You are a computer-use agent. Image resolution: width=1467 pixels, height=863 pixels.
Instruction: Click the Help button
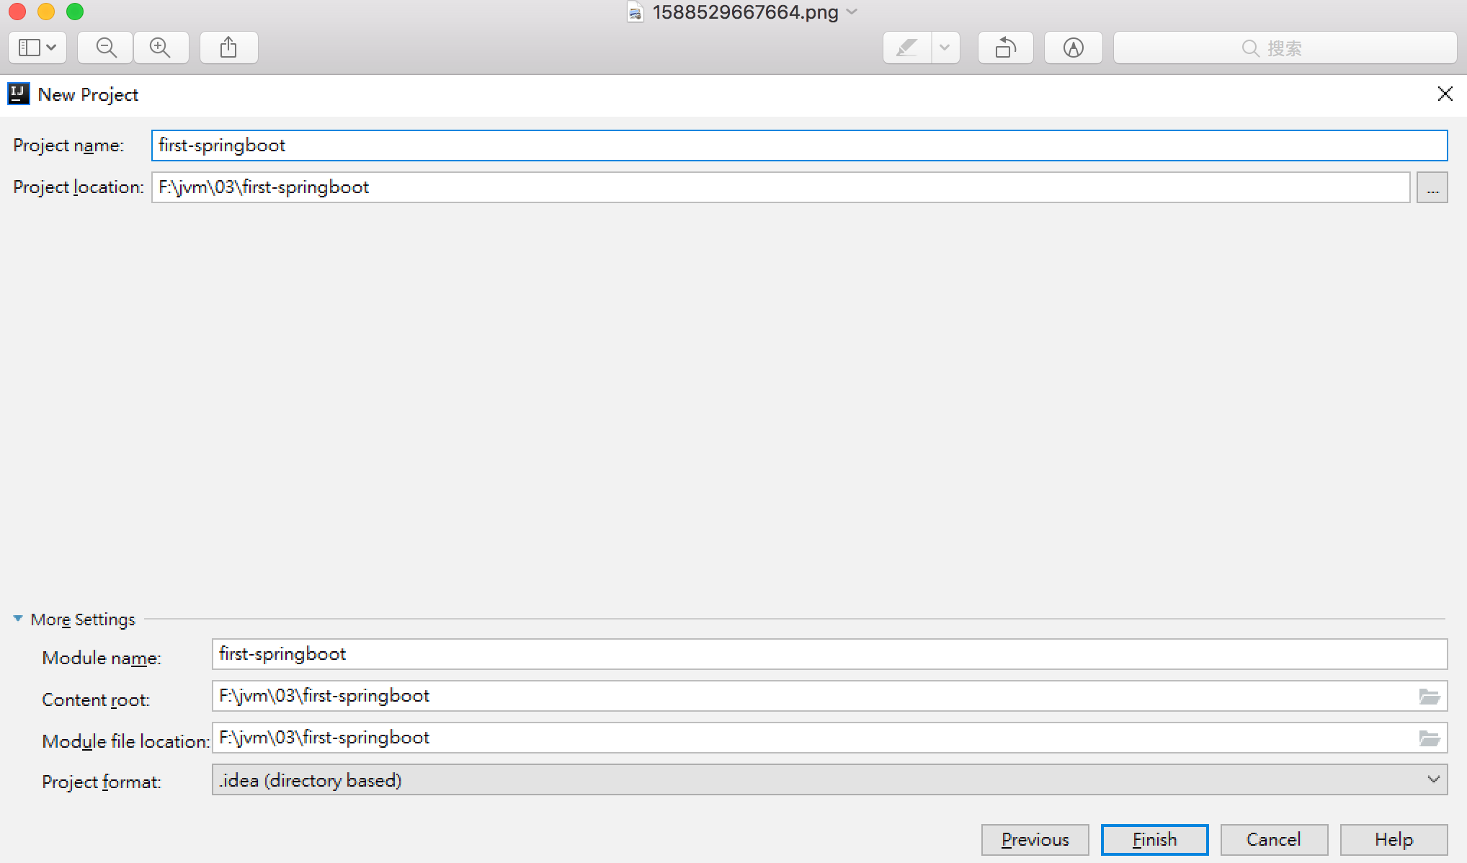pos(1394,839)
